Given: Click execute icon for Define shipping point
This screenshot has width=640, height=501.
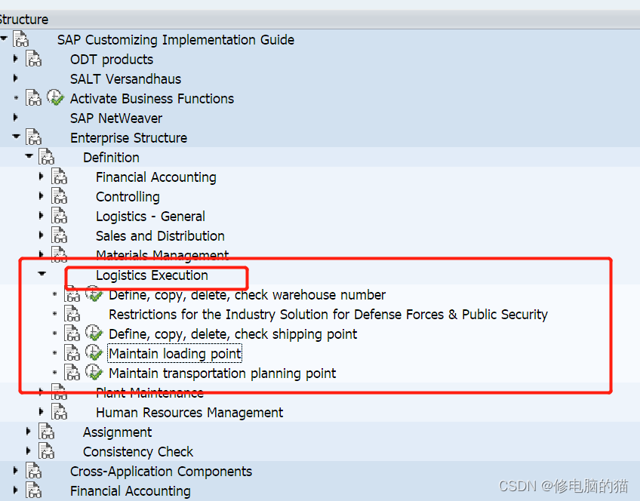Looking at the screenshot, I should [x=94, y=333].
